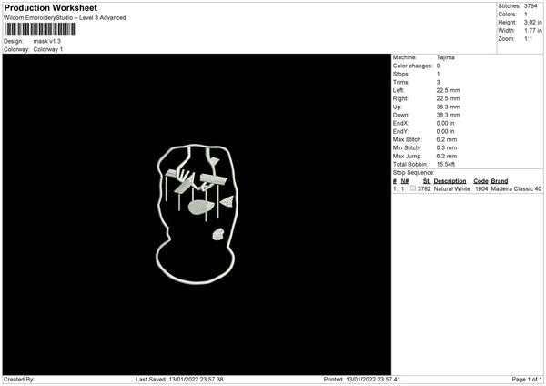Click the stitch count 3782 in stop sequence
The image size is (546, 386).
click(424, 188)
